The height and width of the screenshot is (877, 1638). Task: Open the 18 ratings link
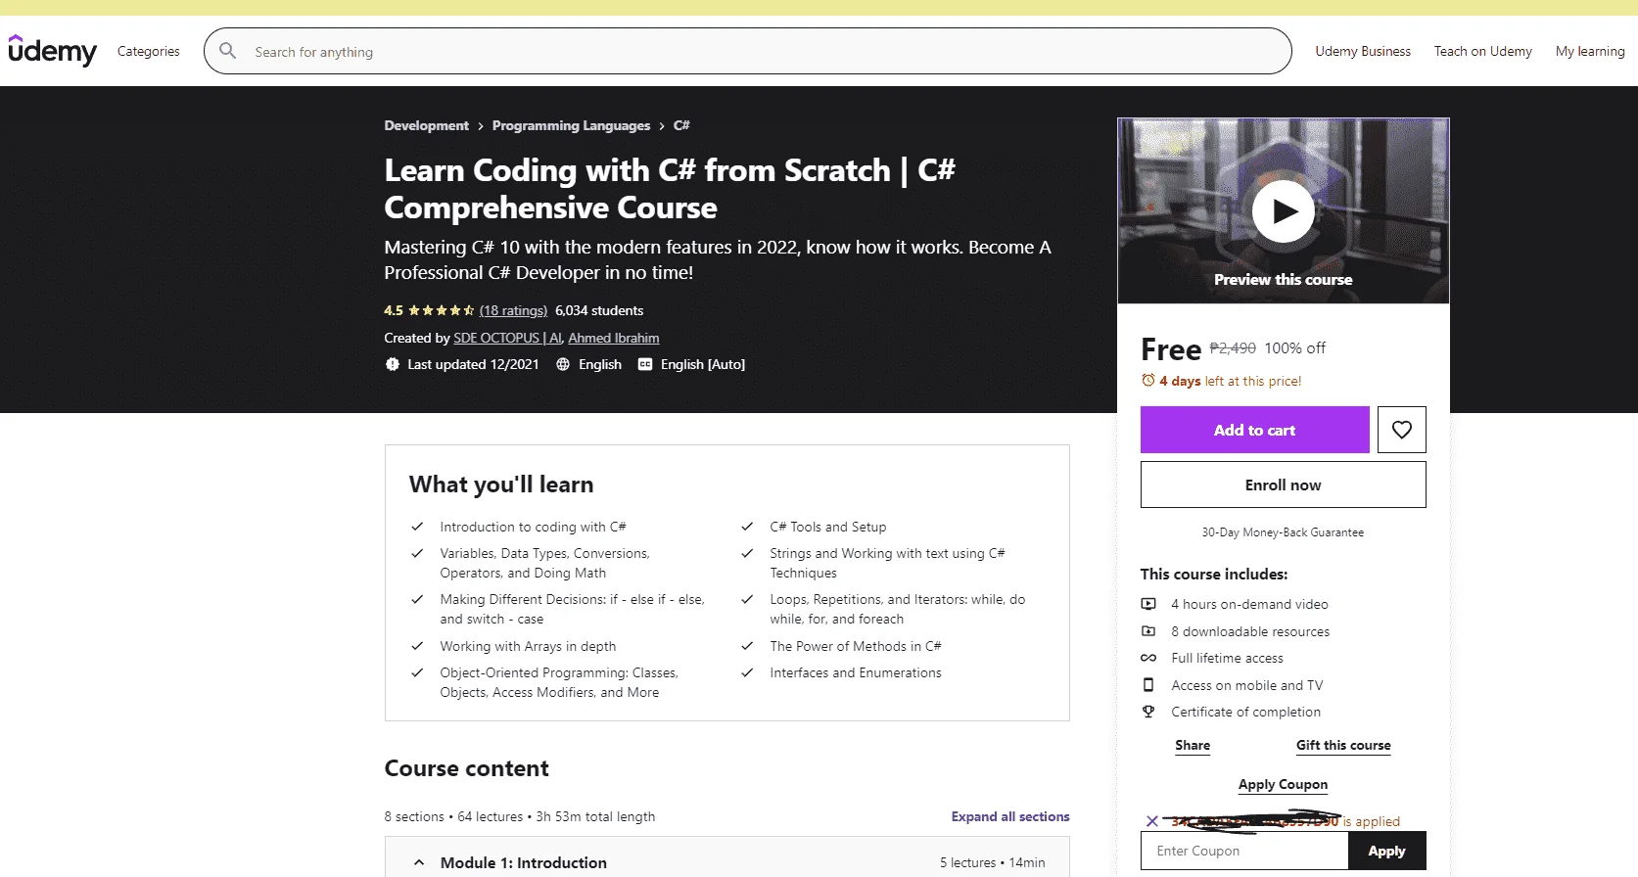tap(513, 310)
